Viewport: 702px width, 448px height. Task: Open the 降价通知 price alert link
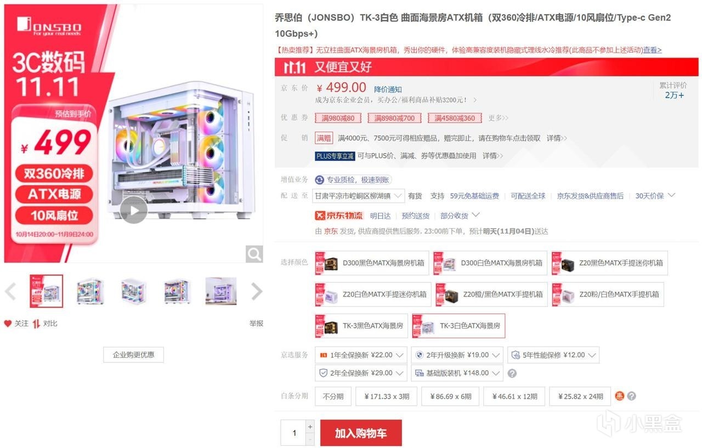coord(388,89)
